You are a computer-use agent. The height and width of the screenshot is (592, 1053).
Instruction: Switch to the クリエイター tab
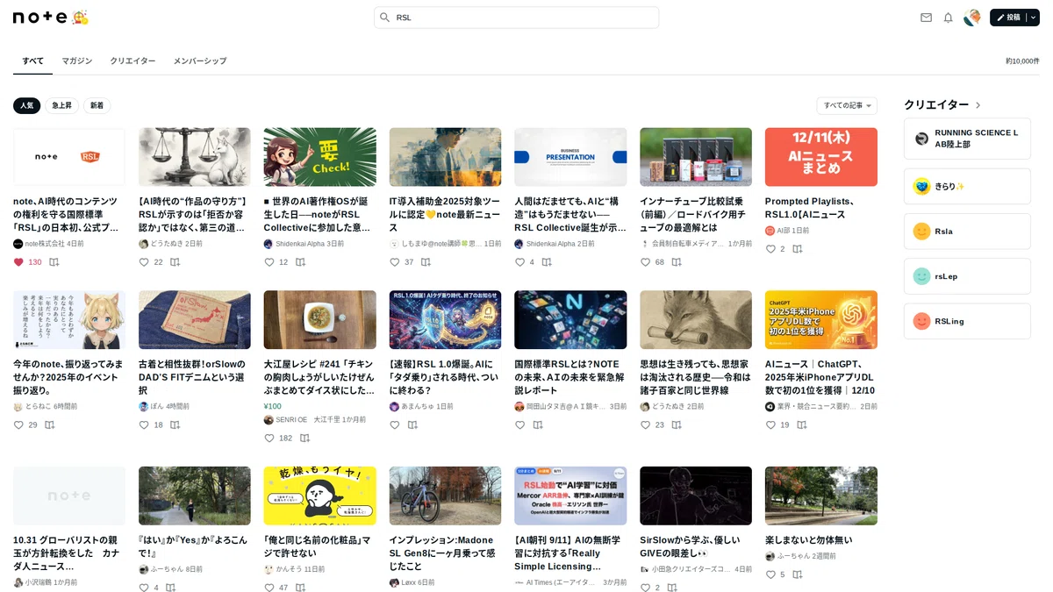(x=133, y=61)
